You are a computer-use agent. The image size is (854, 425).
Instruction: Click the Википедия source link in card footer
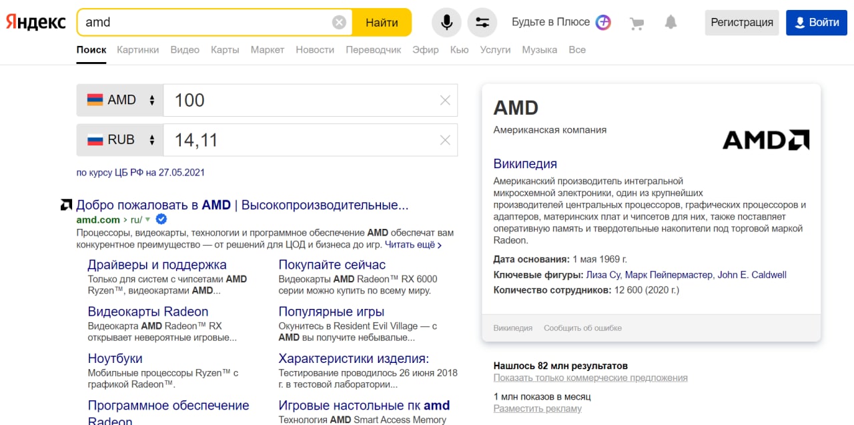pyautogui.click(x=513, y=328)
